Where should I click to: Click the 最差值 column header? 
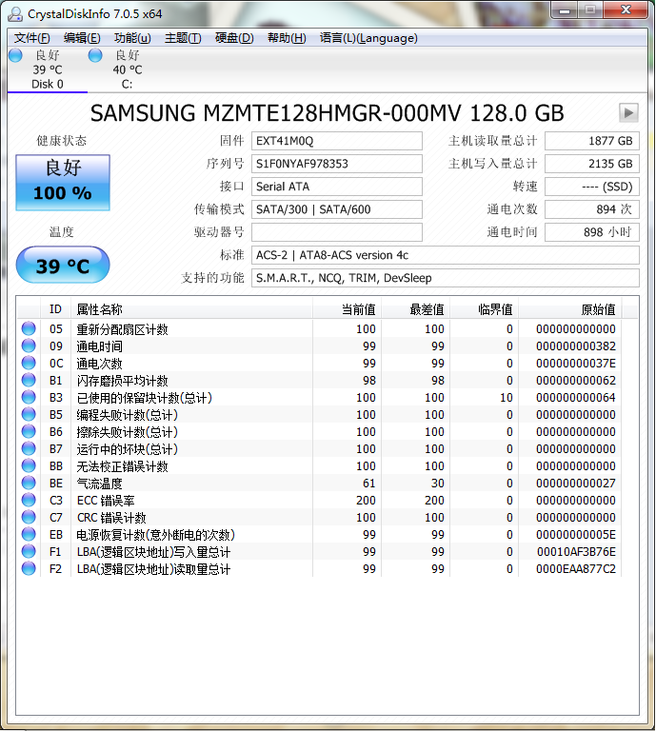click(415, 309)
